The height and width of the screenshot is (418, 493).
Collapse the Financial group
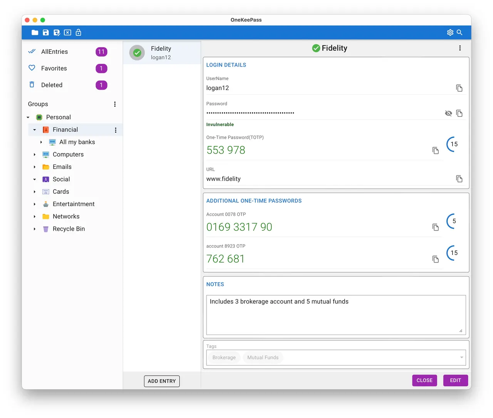click(x=35, y=130)
